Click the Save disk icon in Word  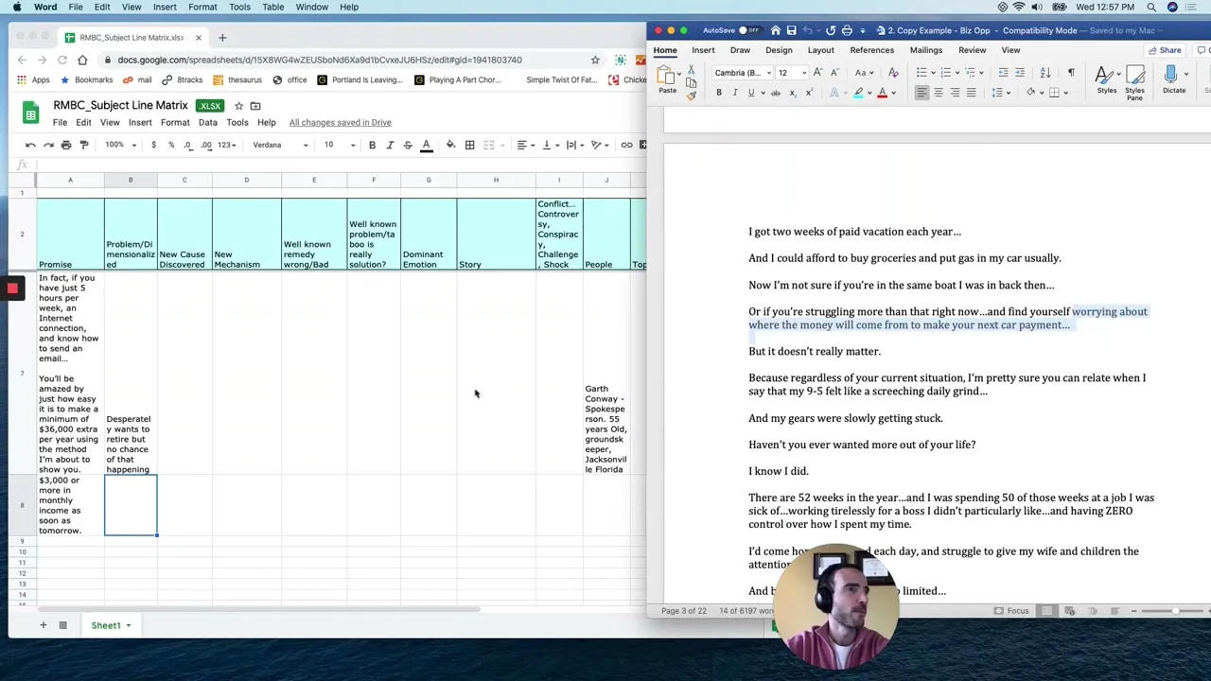[792, 30]
